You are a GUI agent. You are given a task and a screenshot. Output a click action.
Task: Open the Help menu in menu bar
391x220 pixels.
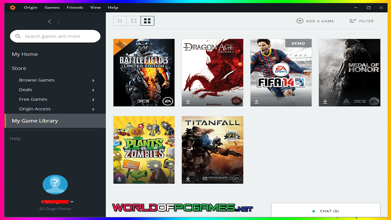(x=113, y=8)
